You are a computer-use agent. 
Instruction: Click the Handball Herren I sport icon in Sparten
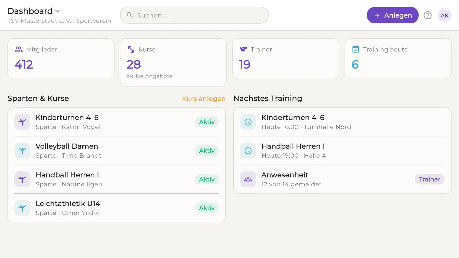tap(22, 179)
